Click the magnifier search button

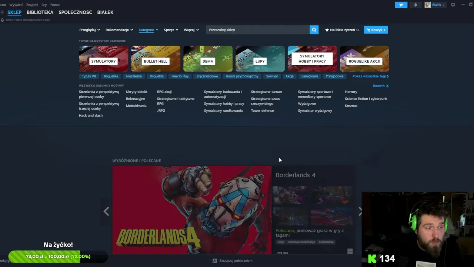click(314, 30)
